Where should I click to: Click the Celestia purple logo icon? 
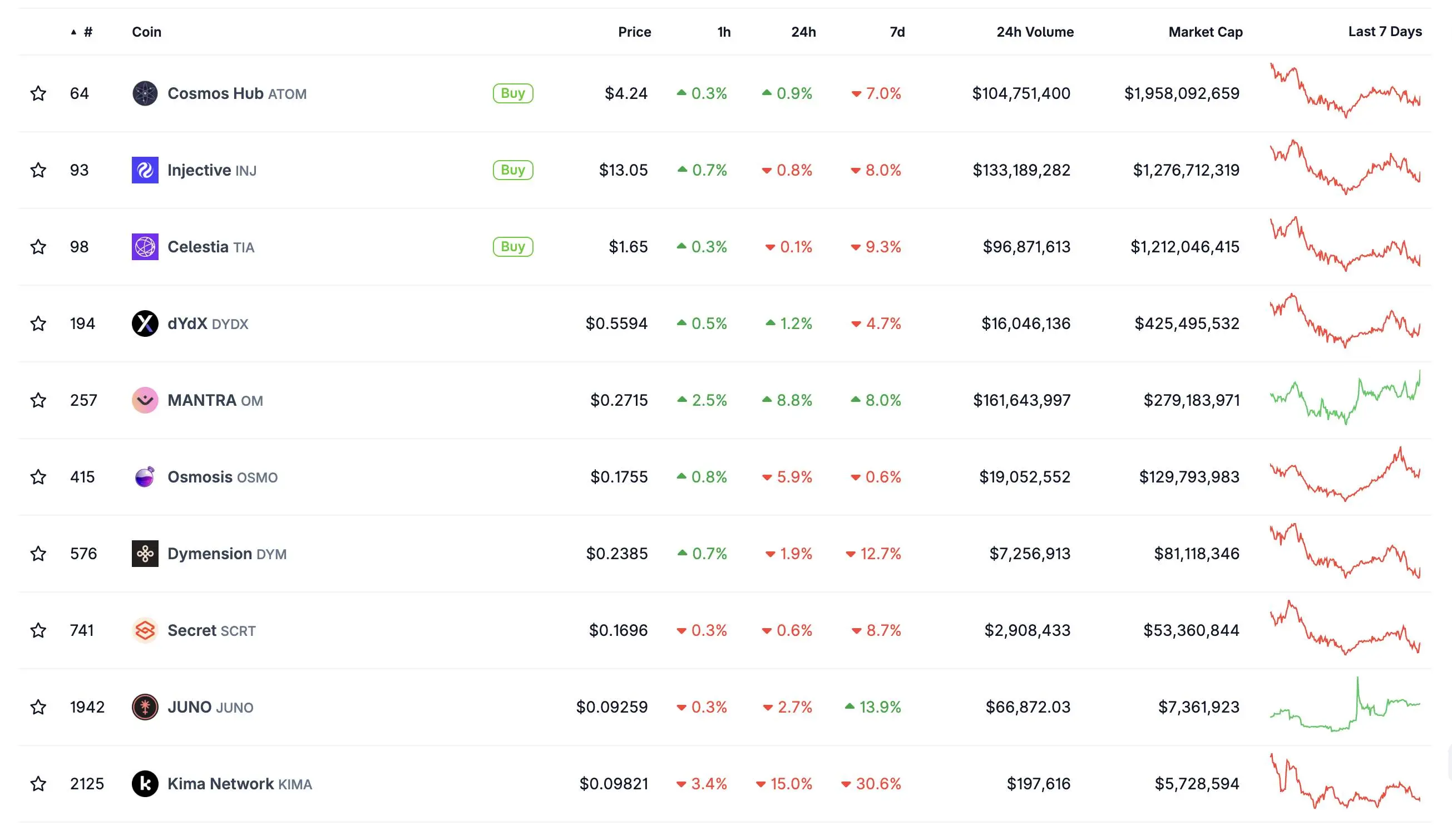tap(145, 247)
